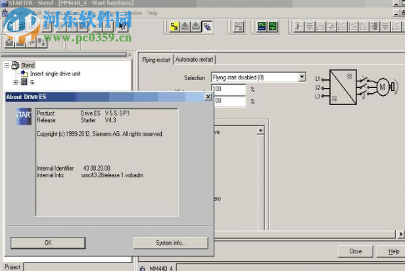405x271 pixels.
Task: Click the horizontal scrollbar right arrow
Action: pos(400,234)
